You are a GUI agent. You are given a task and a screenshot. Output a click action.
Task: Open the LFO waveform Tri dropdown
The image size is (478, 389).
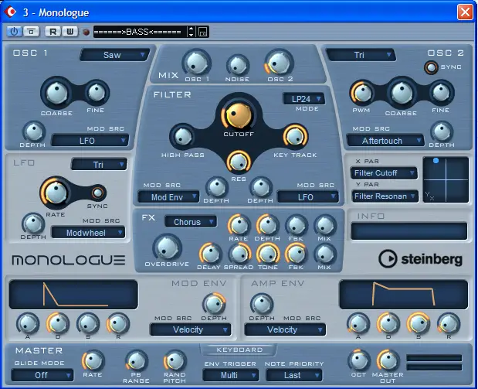99,165
